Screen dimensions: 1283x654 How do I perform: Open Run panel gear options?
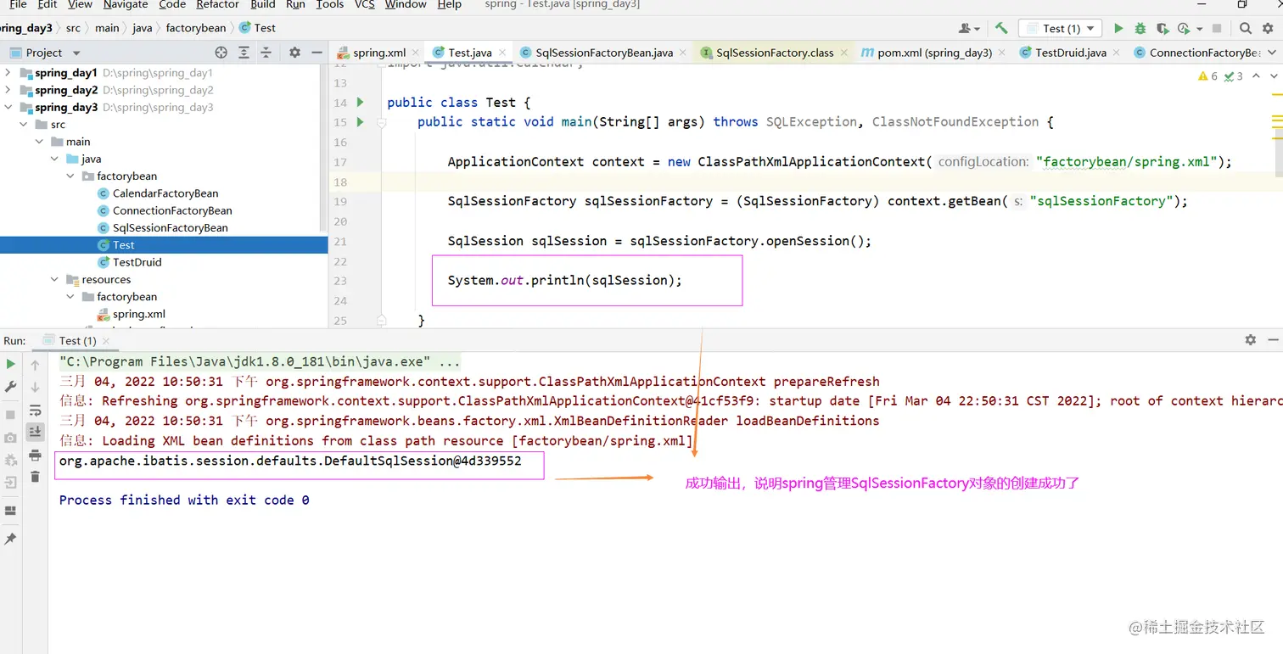[1250, 339]
